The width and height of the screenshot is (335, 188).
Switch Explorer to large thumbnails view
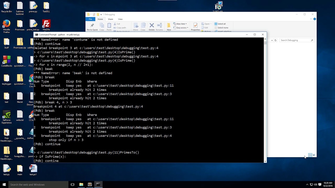(x=314, y=155)
